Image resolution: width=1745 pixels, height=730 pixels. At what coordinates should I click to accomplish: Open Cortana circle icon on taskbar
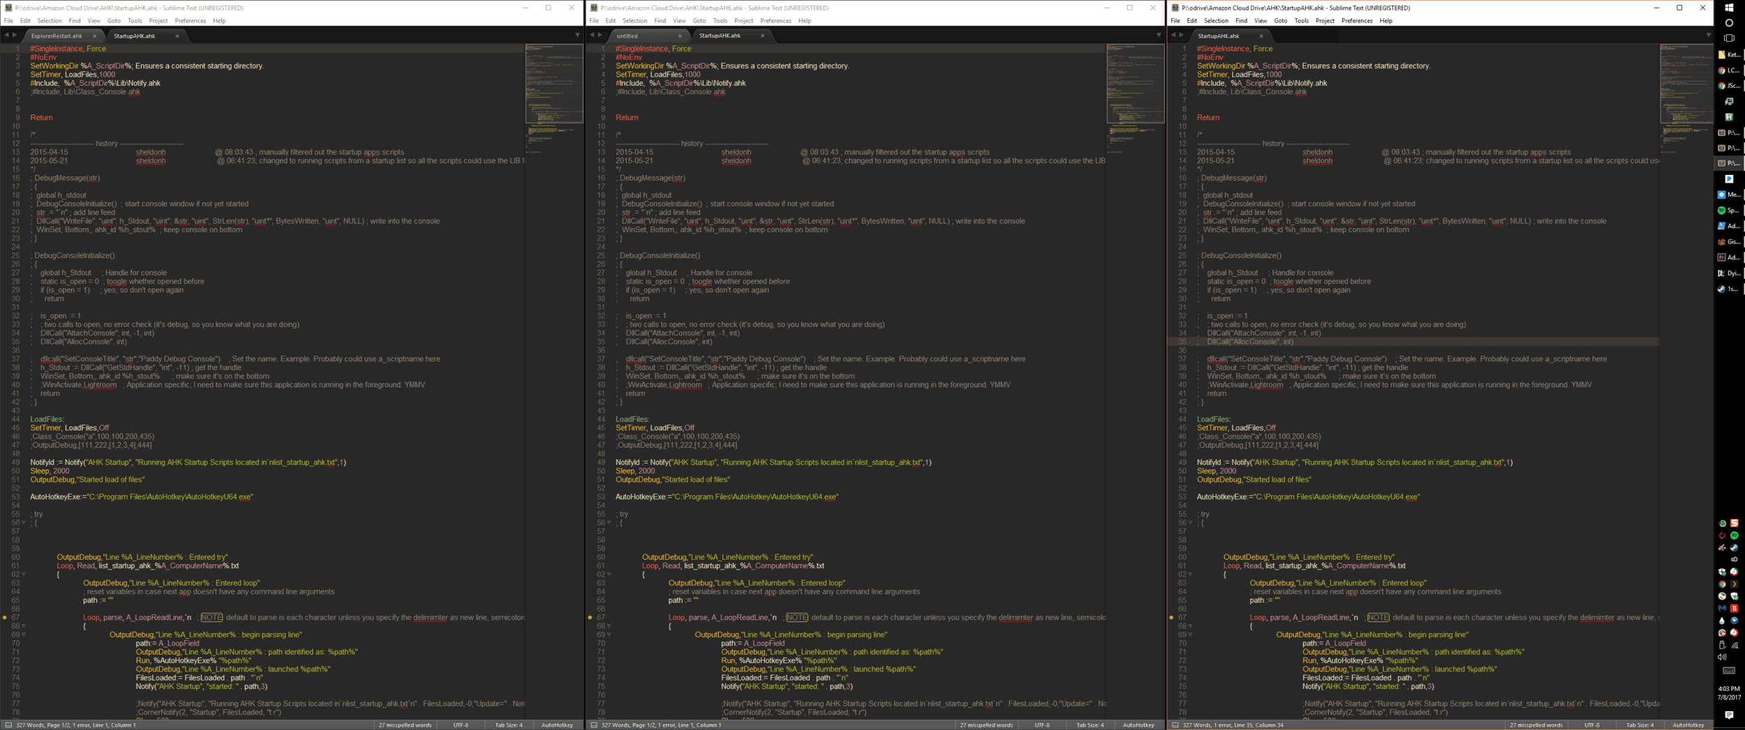click(x=1729, y=23)
